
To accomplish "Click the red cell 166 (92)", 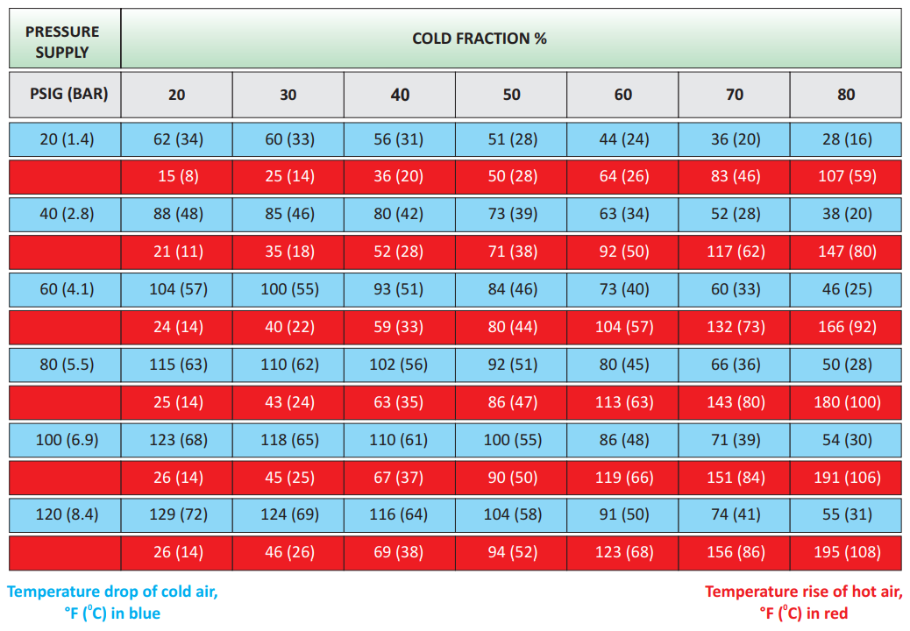I will tap(846, 327).
